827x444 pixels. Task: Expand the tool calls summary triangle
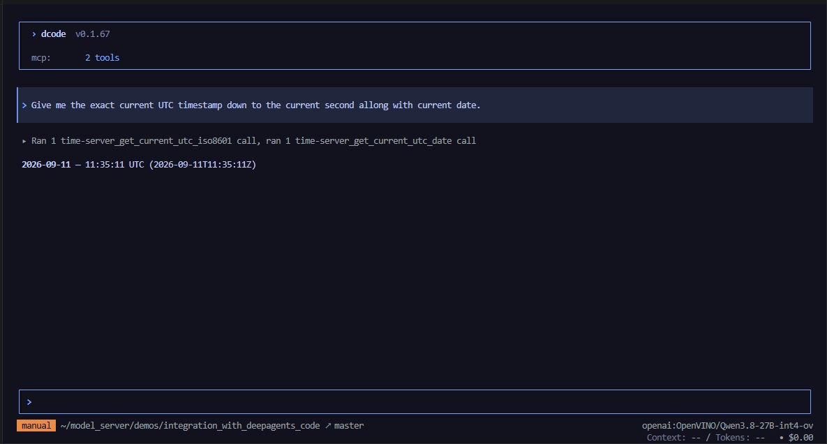24,141
